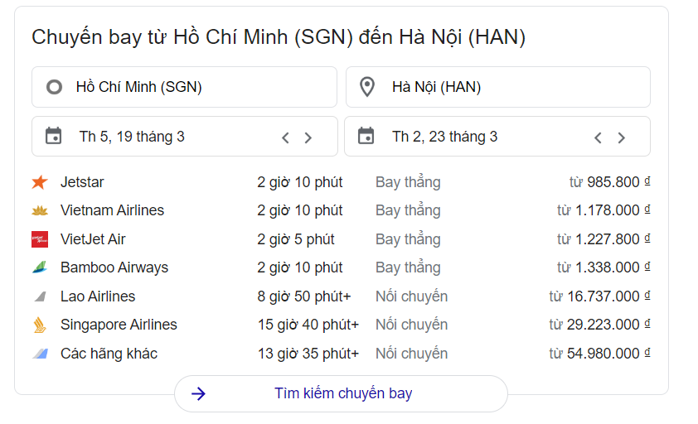
Task: Open the departure date calendar icon
Action: [54, 136]
